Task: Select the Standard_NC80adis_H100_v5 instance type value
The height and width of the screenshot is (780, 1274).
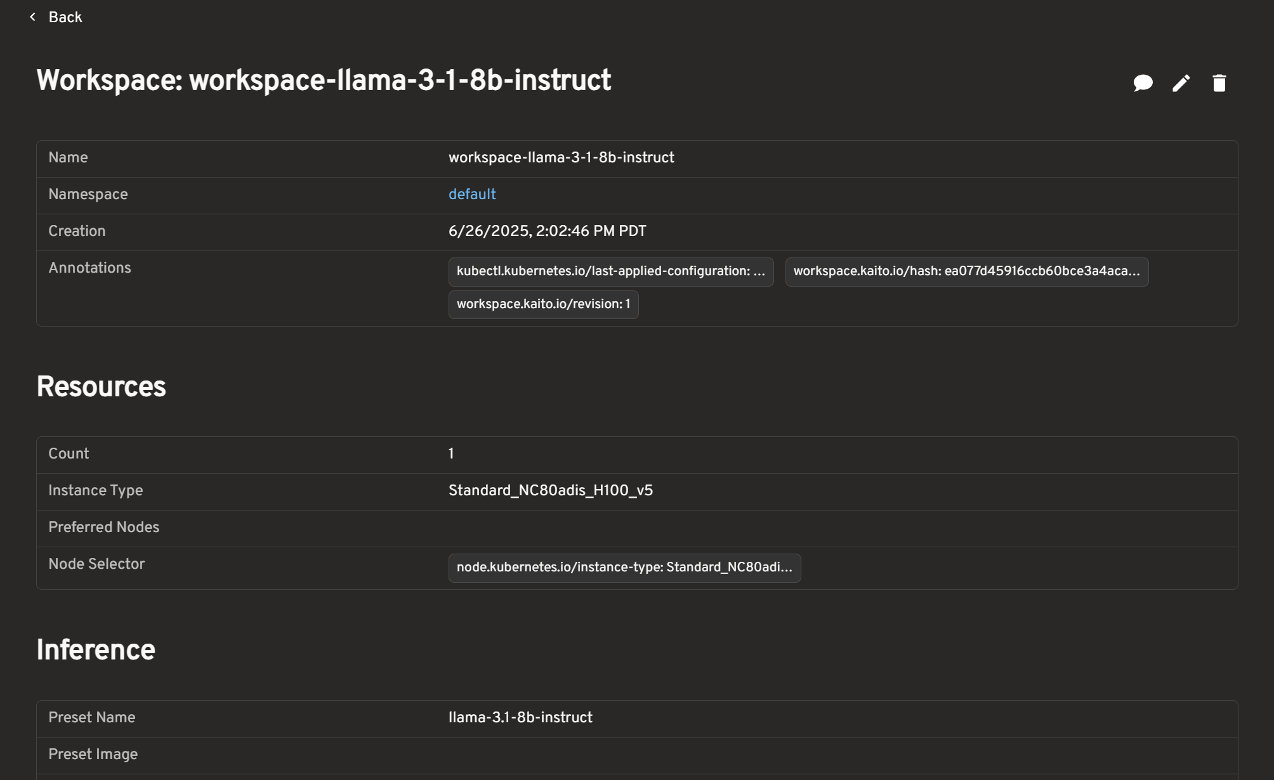Action: (x=550, y=491)
